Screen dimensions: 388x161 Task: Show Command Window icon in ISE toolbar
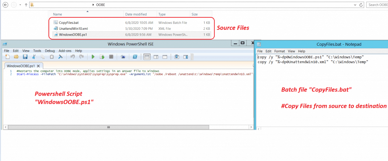click(177, 57)
